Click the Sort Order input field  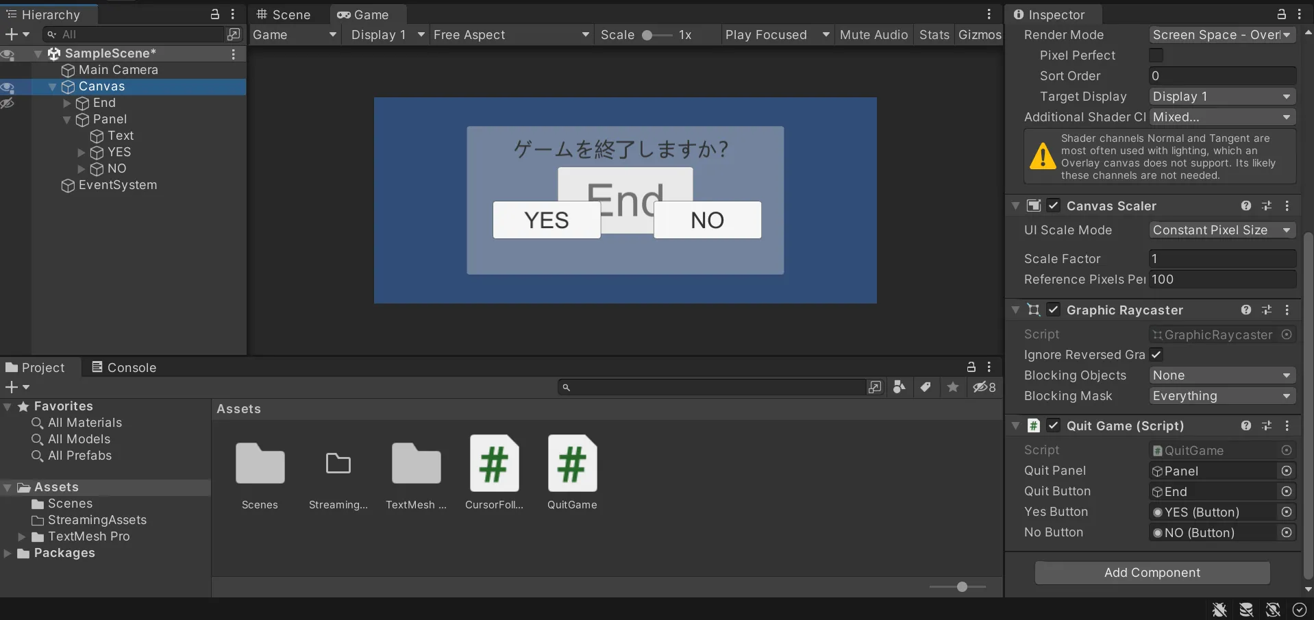1222,76
